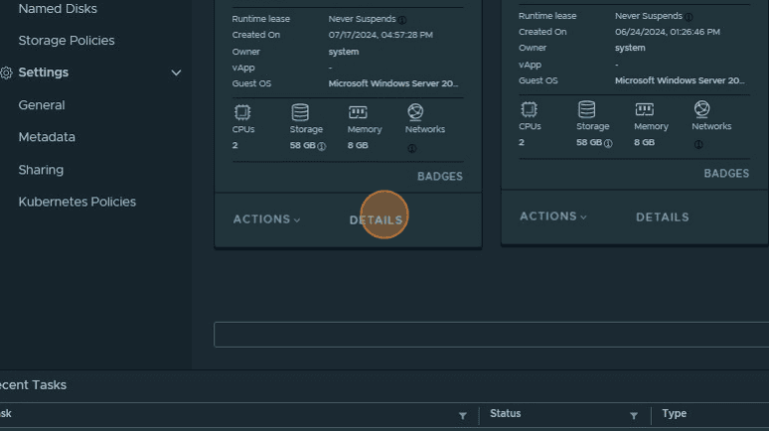Click Memory icon on 07/17/2024 VM card

tap(358, 112)
